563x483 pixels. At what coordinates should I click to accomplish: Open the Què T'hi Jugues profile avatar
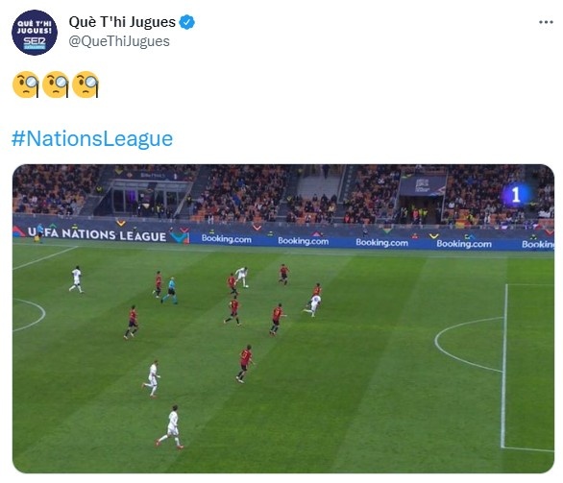pos(35,33)
